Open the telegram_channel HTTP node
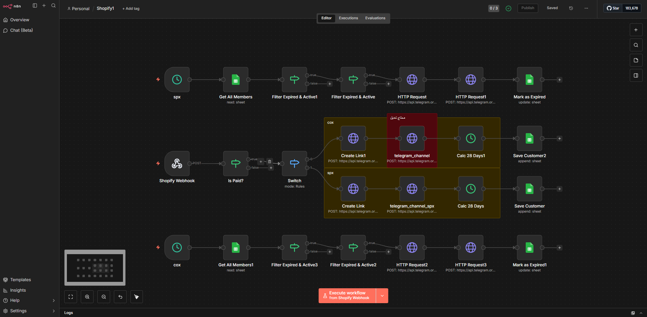The height and width of the screenshot is (317, 647). pos(412,139)
